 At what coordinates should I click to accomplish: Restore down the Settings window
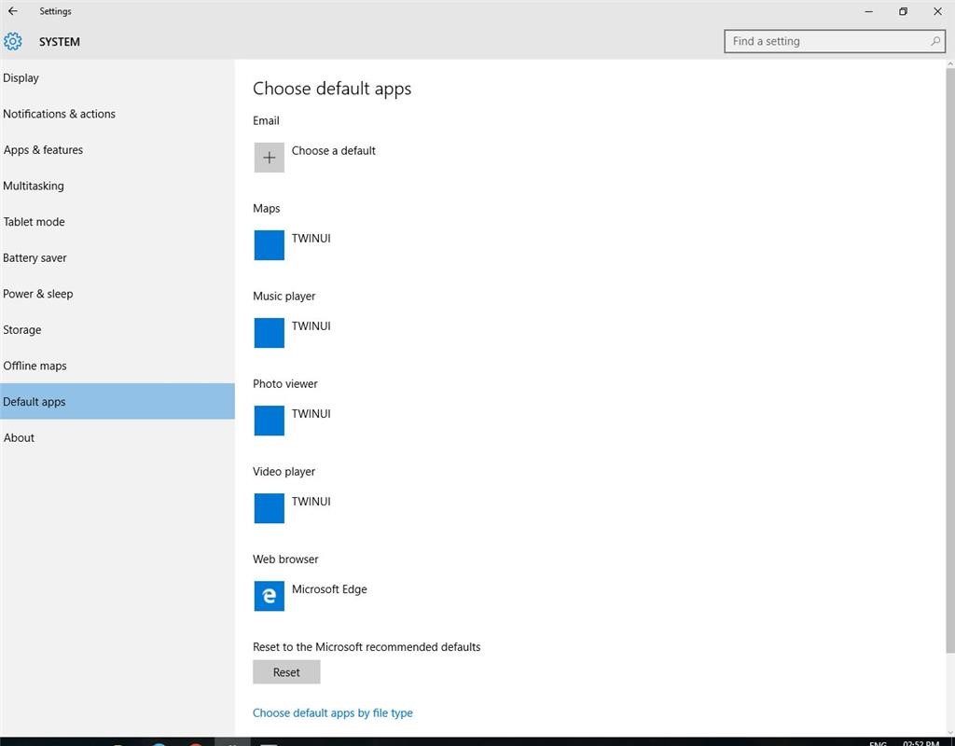[903, 11]
